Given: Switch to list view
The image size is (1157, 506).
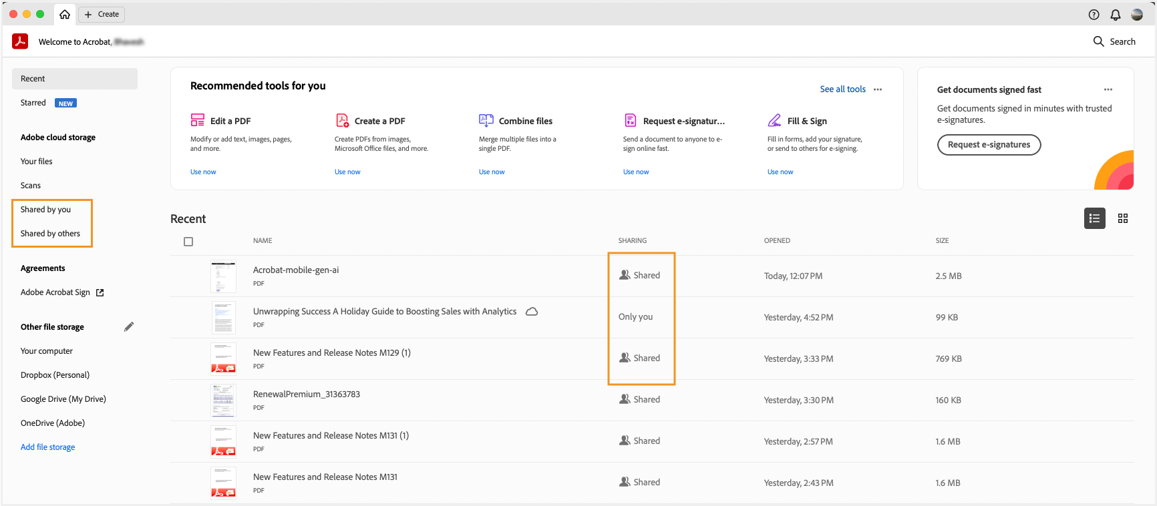Looking at the screenshot, I should (x=1094, y=218).
